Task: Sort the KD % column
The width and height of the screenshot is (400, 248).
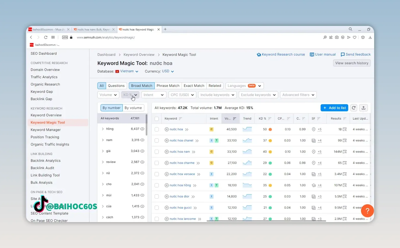Action: point(270,119)
